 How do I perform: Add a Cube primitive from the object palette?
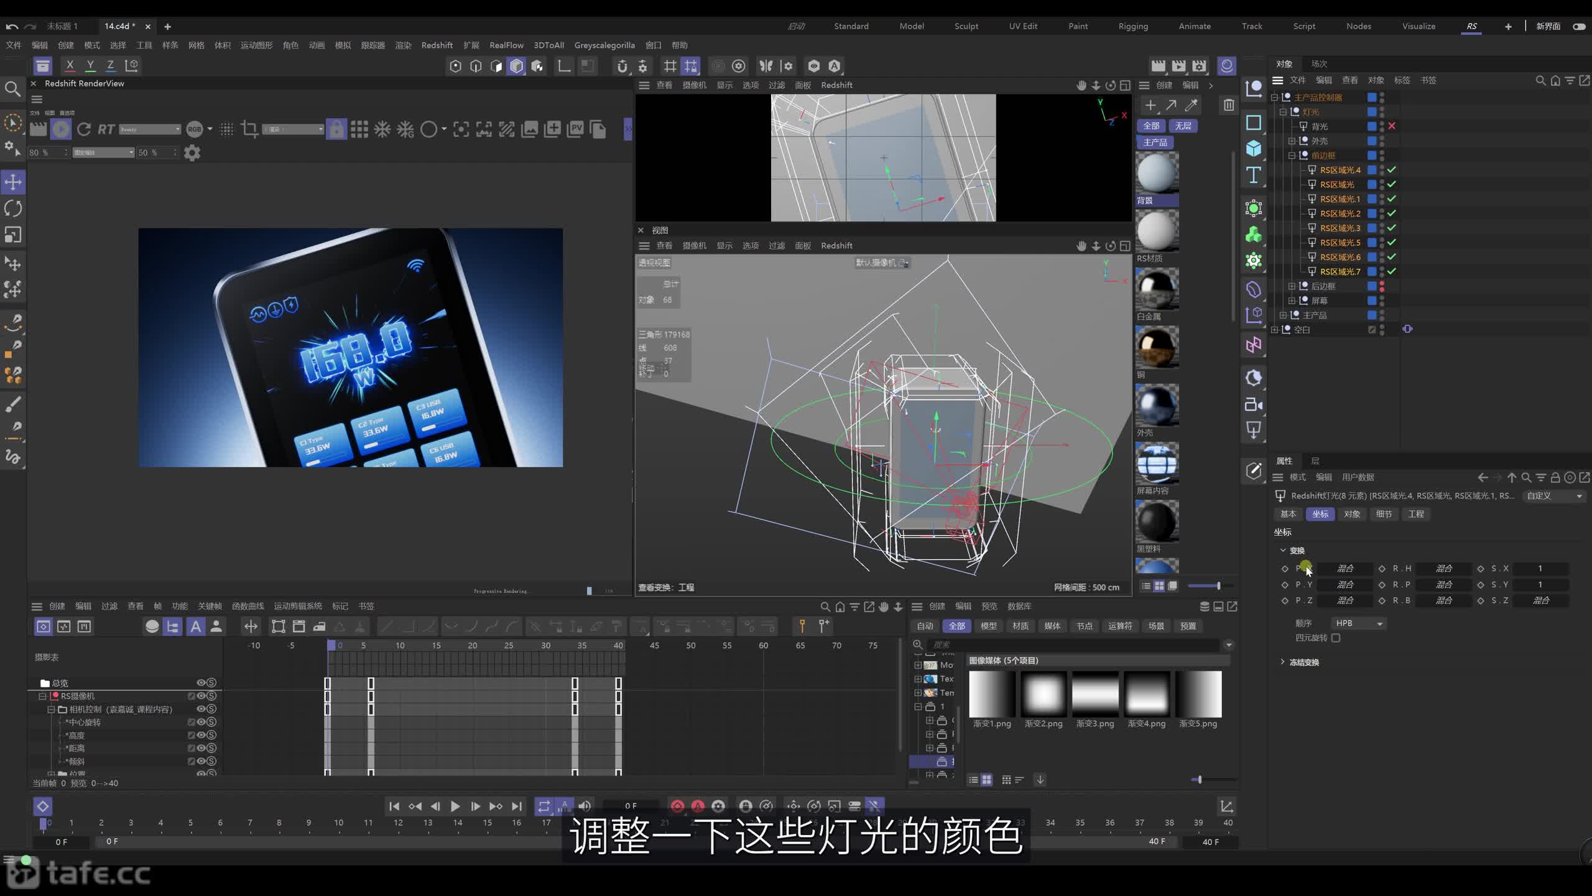click(x=1253, y=148)
